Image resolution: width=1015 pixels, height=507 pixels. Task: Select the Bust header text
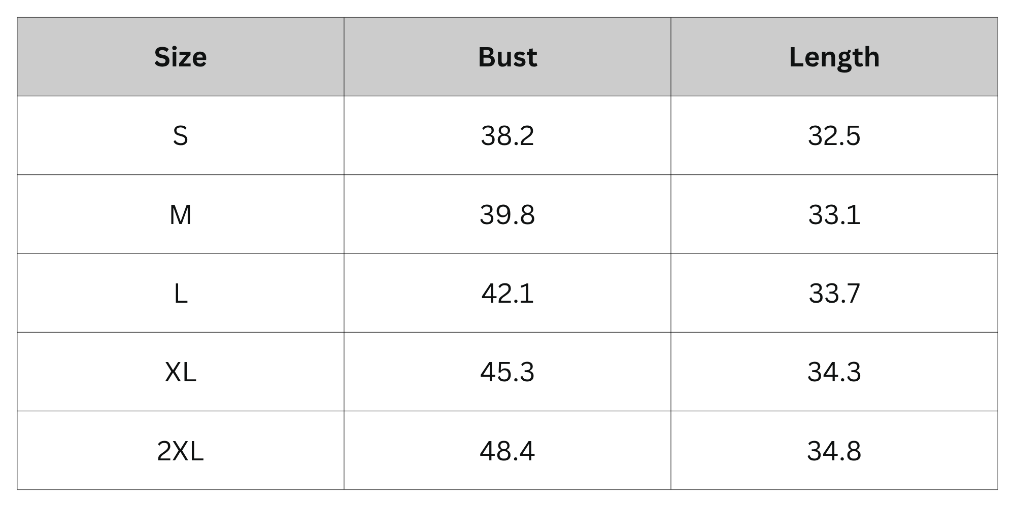507,57
